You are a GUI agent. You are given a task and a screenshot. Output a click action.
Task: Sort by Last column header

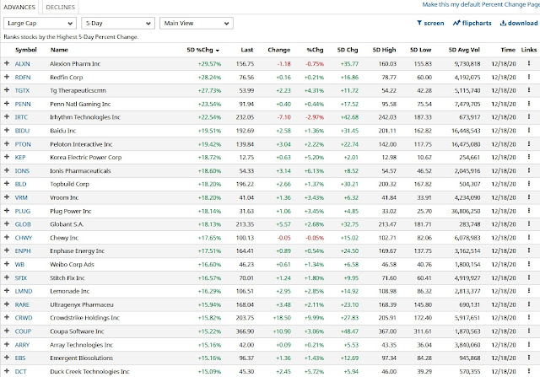(247, 50)
